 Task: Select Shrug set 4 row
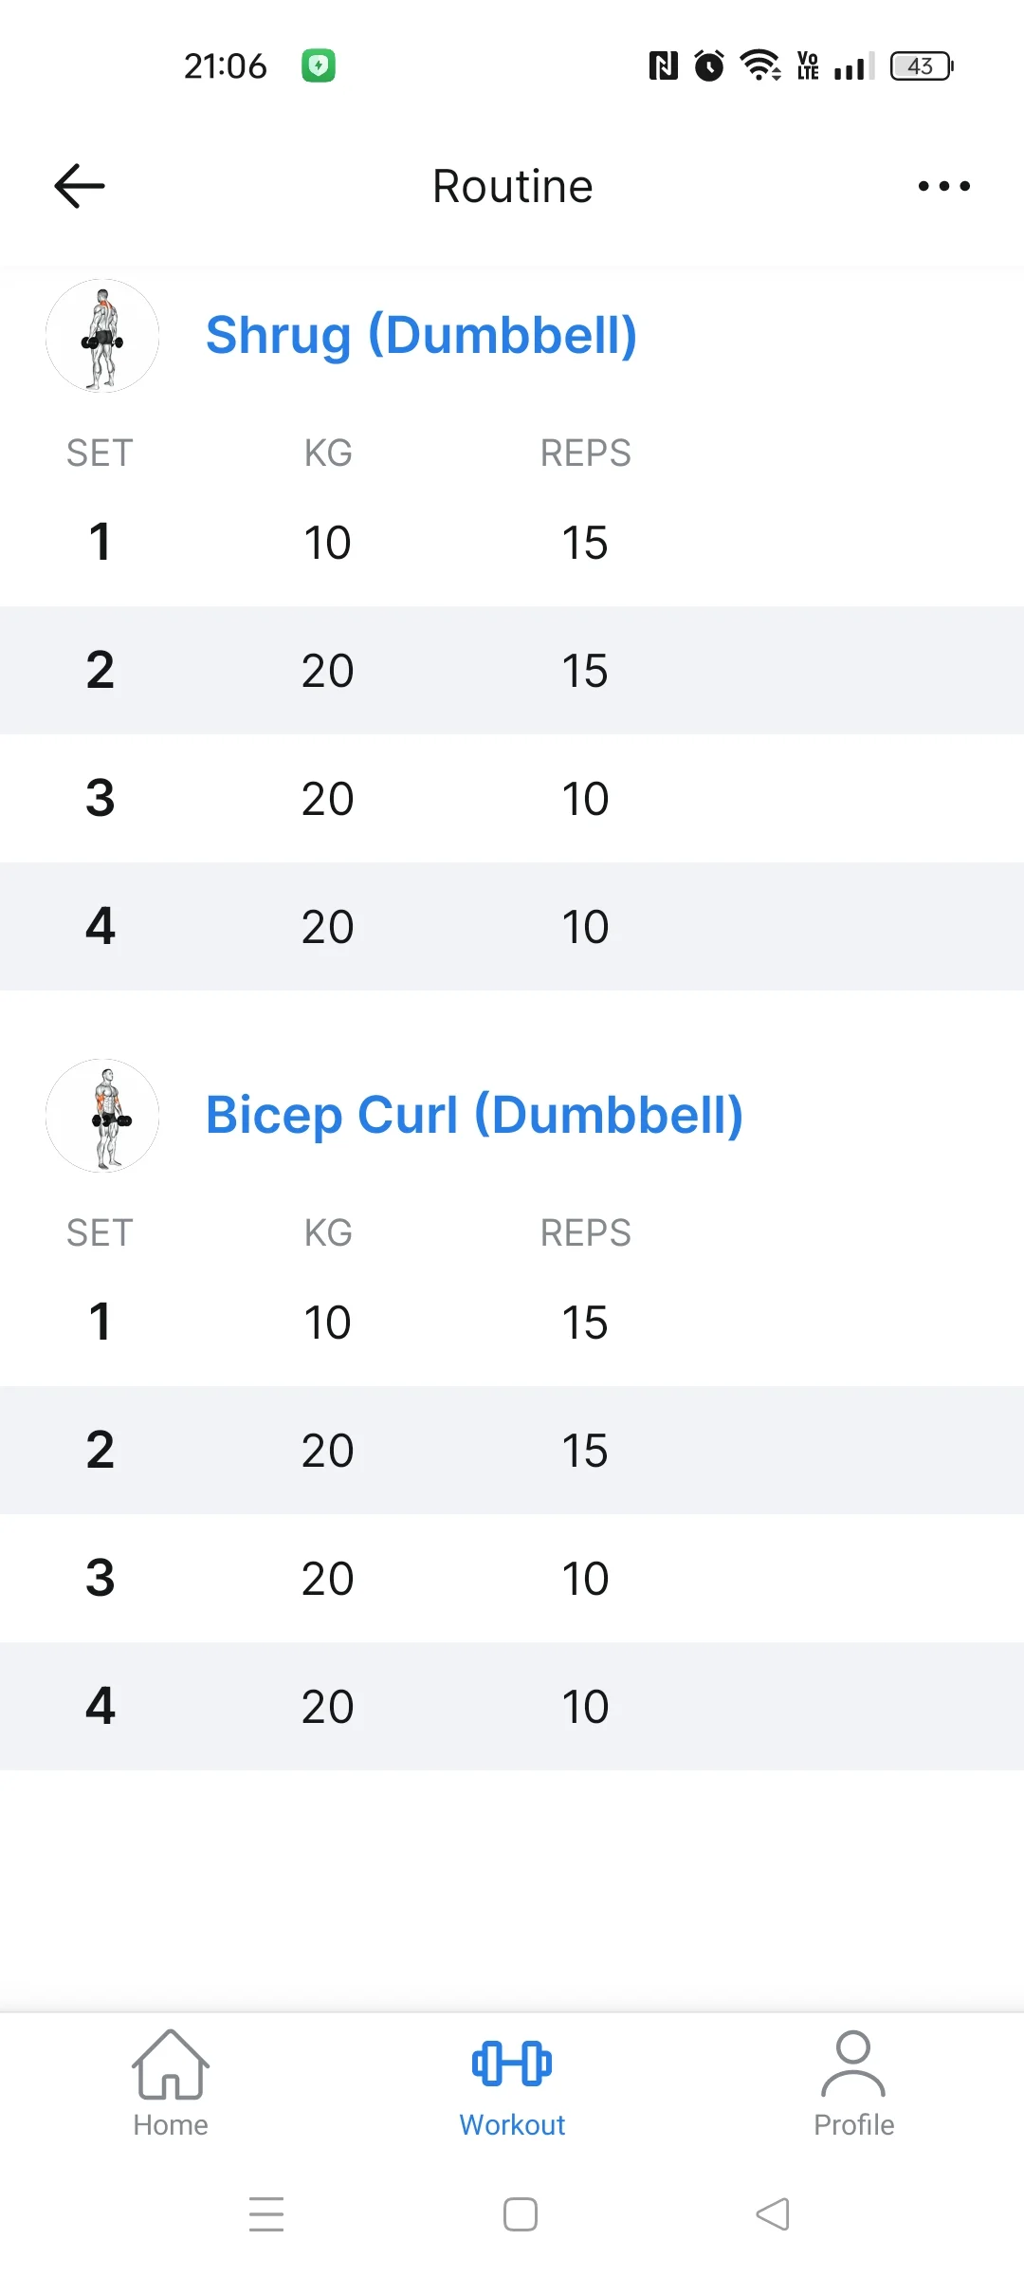(512, 926)
